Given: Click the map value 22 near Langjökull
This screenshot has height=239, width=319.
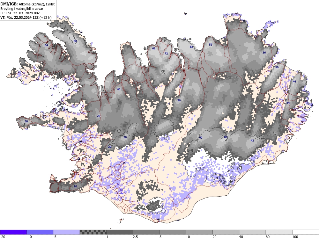Looking at the screenshot, I should pyautogui.click(x=110, y=147).
